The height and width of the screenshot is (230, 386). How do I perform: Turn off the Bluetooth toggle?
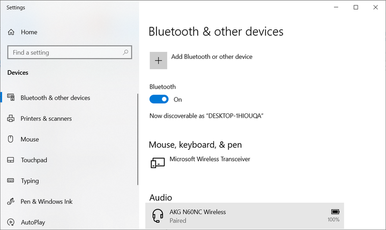click(x=159, y=99)
